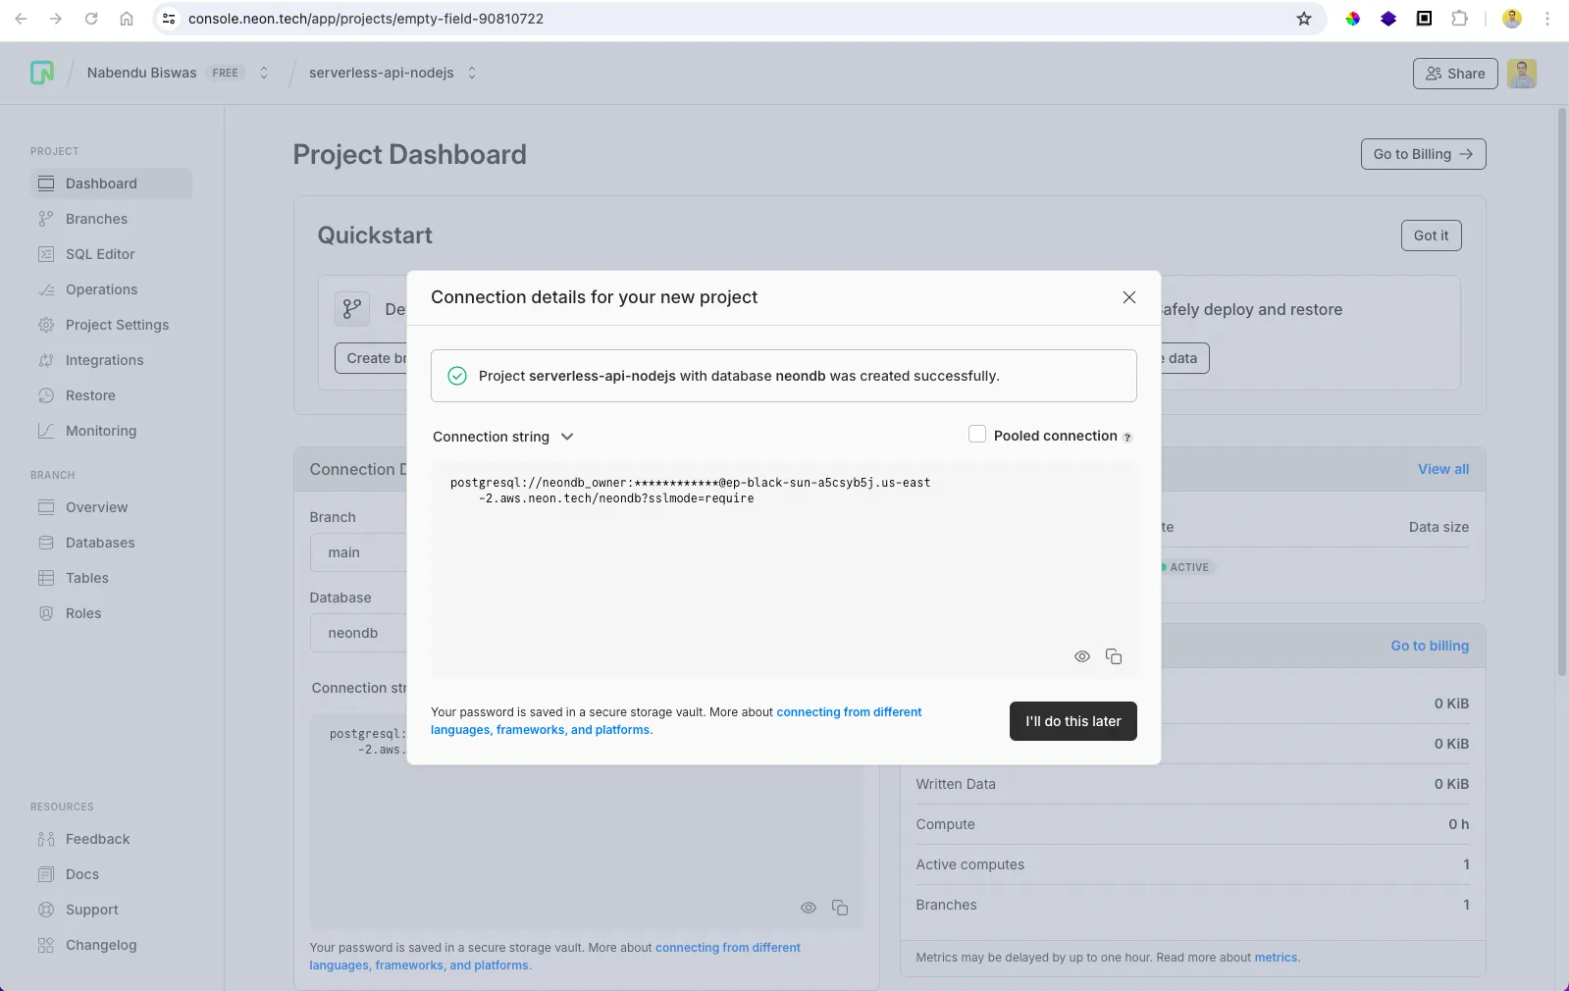
Task: Click the Tables grid icon
Action: click(x=46, y=578)
